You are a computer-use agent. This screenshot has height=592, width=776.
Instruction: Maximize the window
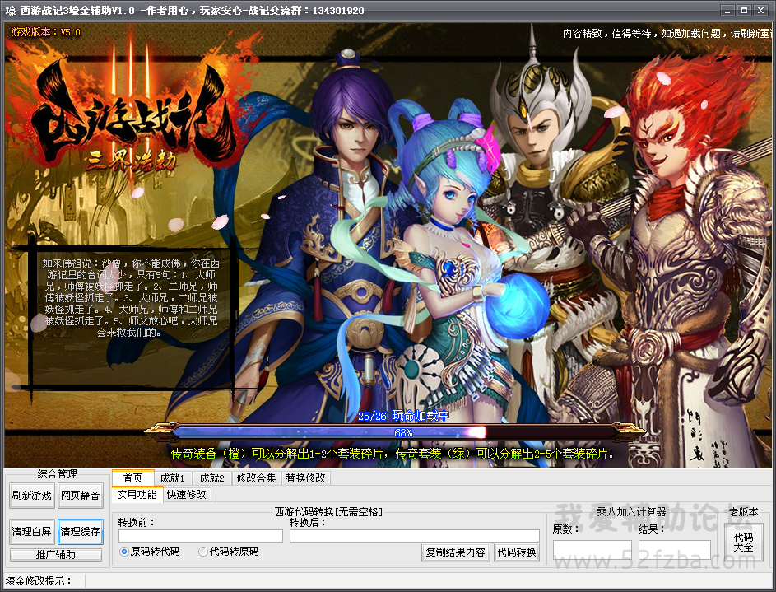pos(744,10)
